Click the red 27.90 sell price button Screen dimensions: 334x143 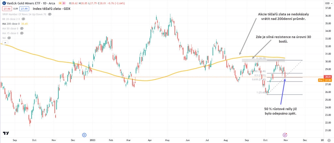7,8
